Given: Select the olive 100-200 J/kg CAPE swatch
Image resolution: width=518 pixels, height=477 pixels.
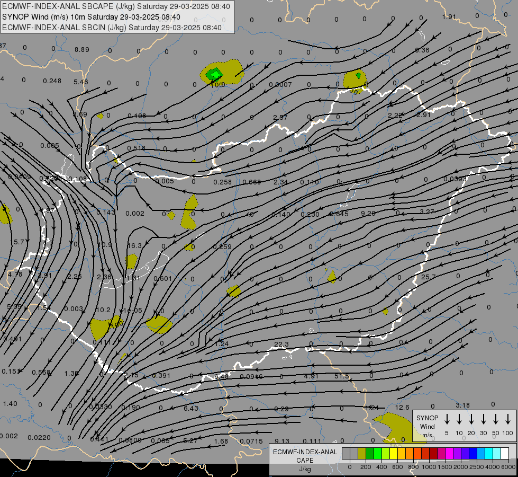Looking at the screenshot, I should [x=362, y=454].
